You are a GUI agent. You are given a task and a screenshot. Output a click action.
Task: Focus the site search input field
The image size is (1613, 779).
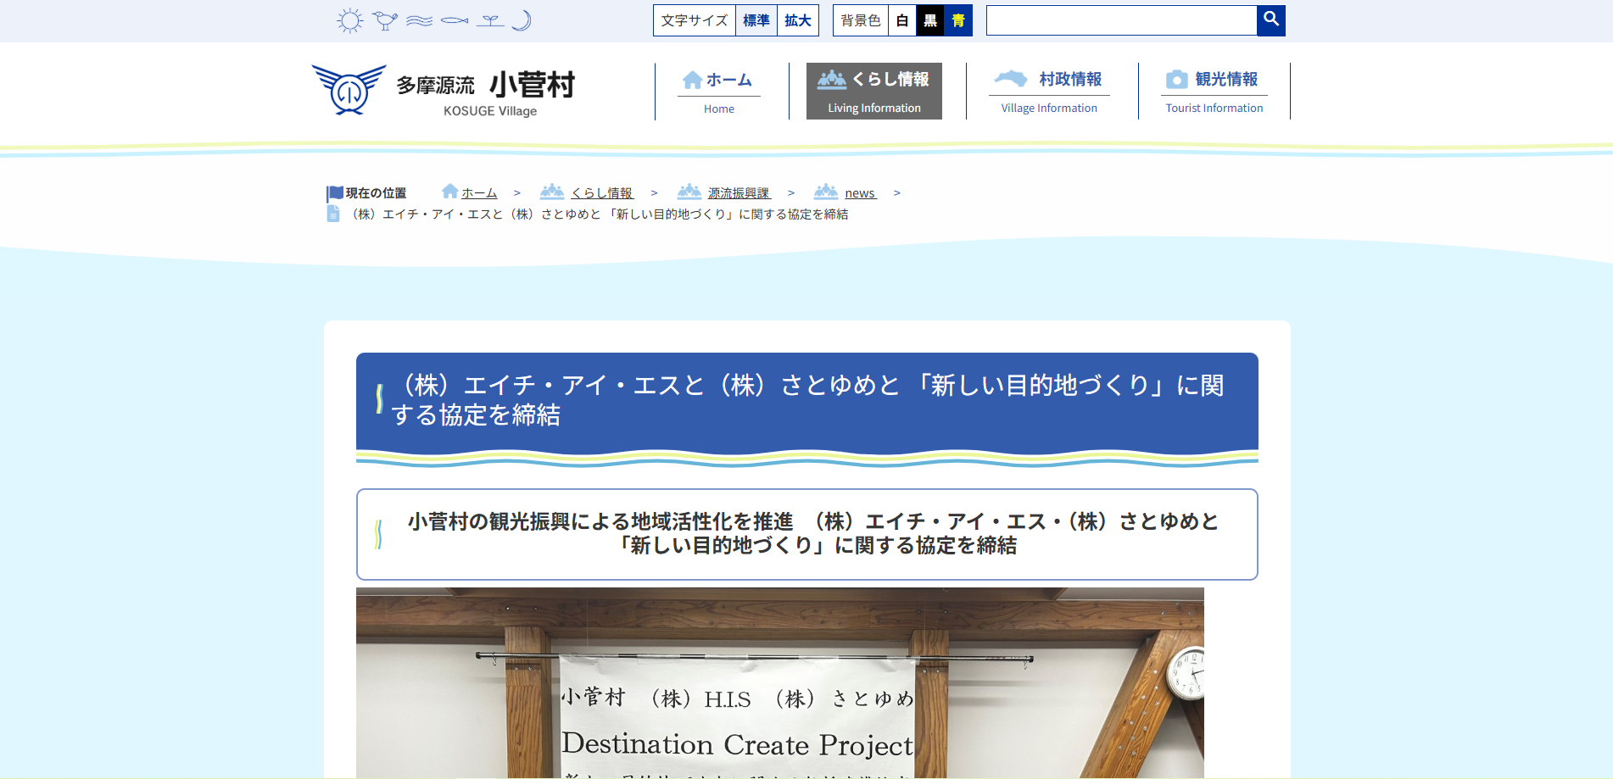1121,20
